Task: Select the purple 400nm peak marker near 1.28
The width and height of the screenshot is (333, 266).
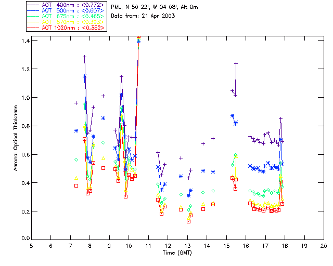Action: pos(84,57)
